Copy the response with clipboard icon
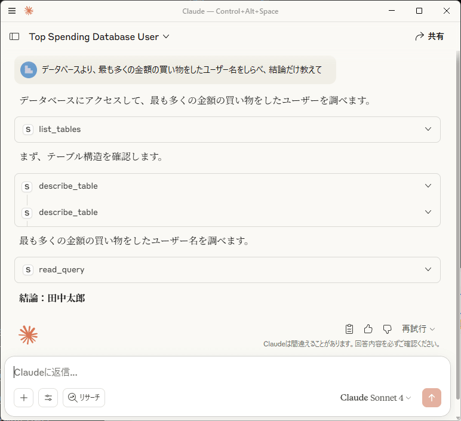 (349, 328)
